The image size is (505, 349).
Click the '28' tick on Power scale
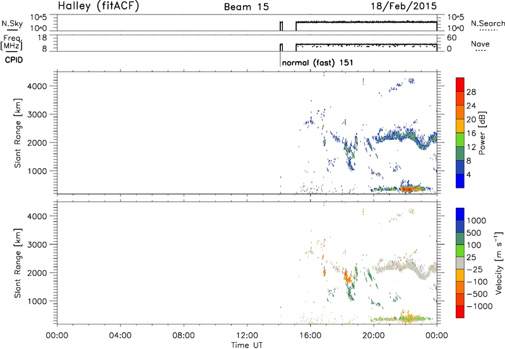pyautogui.click(x=471, y=92)
